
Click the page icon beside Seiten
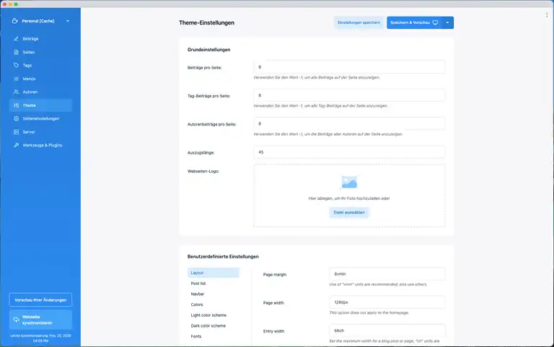(17, 52)
